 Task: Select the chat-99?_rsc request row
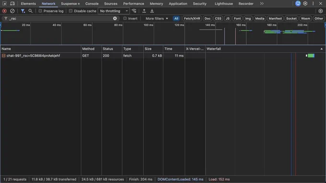pyautogui.click(x=163, y=55)
